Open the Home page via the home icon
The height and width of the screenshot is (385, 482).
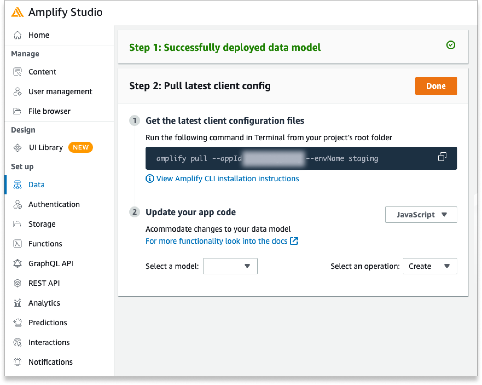click(x=18, y=35)
